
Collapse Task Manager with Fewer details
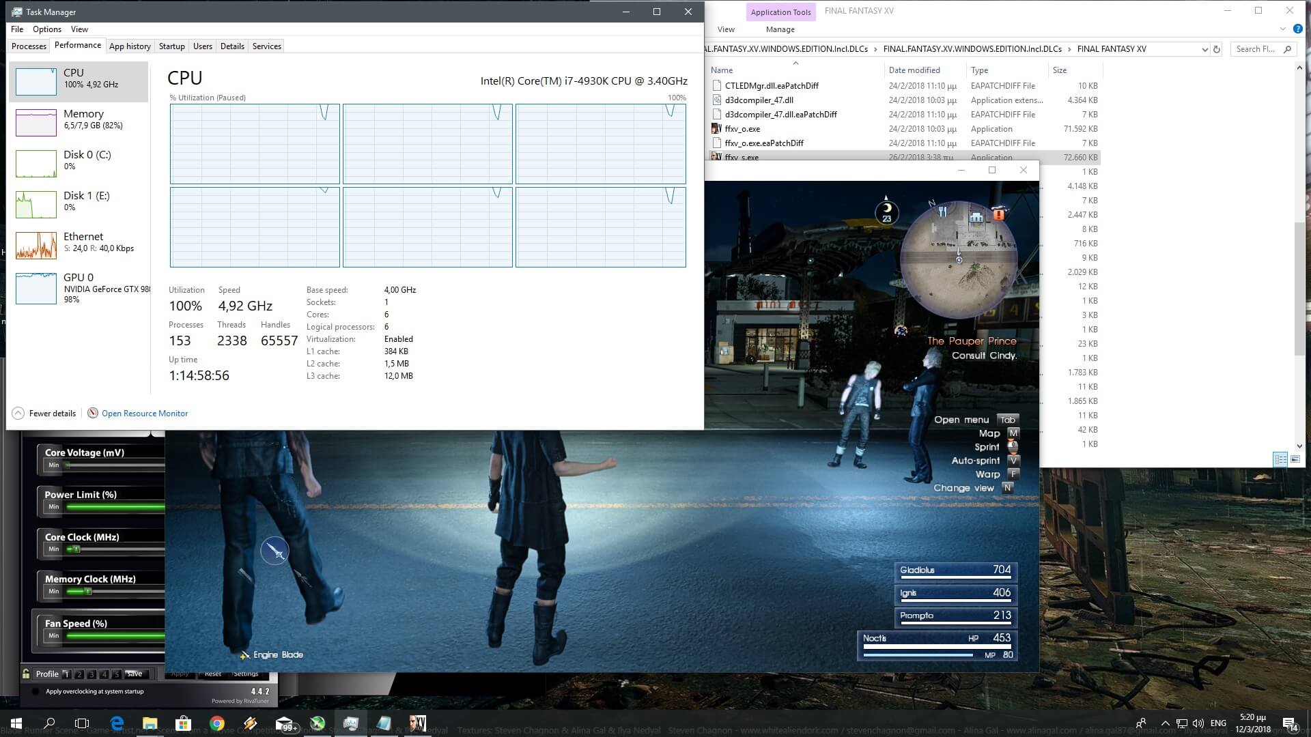point(44,413)
